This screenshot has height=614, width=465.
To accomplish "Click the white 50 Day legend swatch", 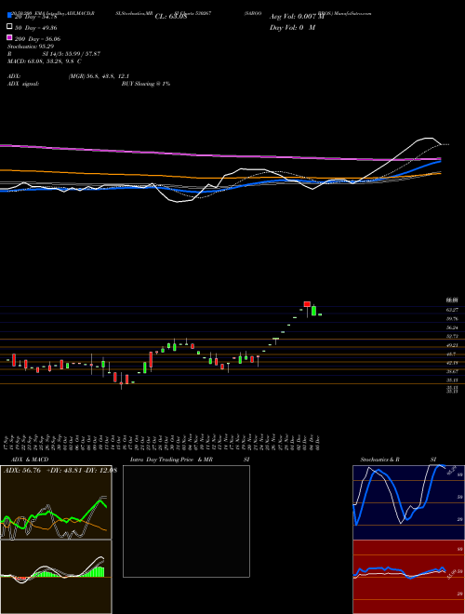I will (x=9, y=27).
